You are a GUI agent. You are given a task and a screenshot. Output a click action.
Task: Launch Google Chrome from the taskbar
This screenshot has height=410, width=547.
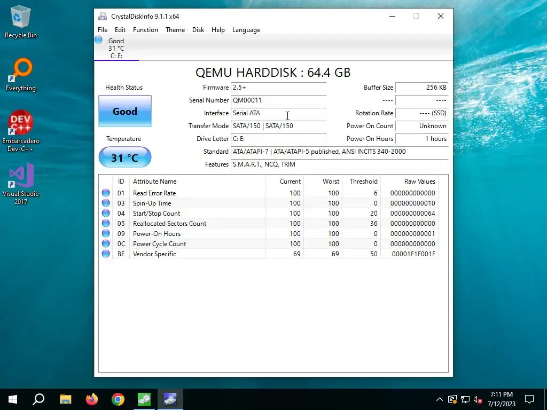(x=118, y=399)
